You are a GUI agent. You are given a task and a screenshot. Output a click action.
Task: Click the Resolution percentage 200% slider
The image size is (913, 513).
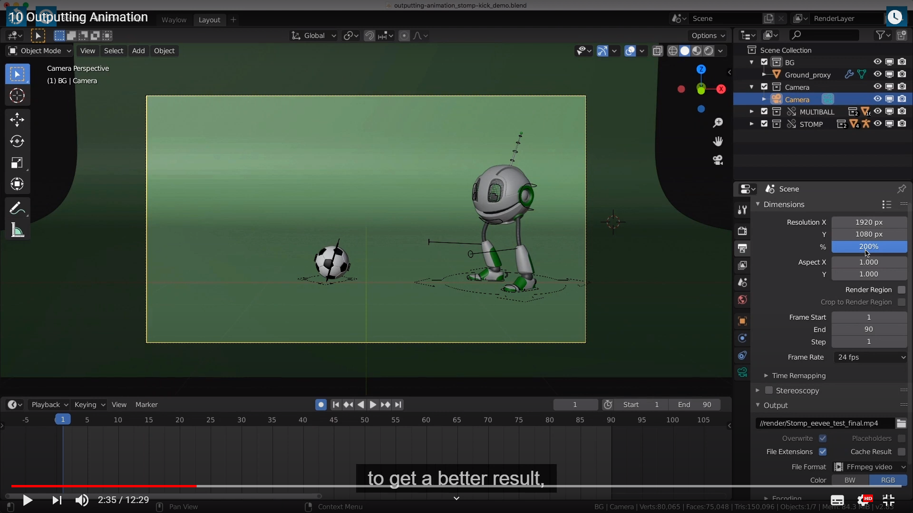869,247
